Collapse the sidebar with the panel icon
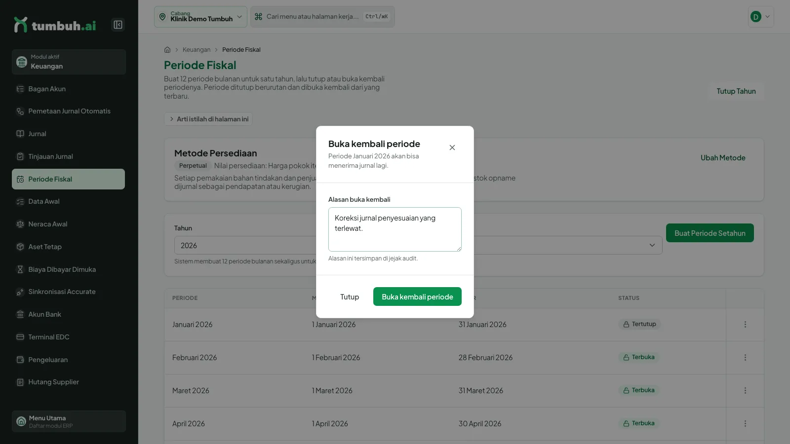The width and height of the screenshot is (790, 444). click(118, 25)
